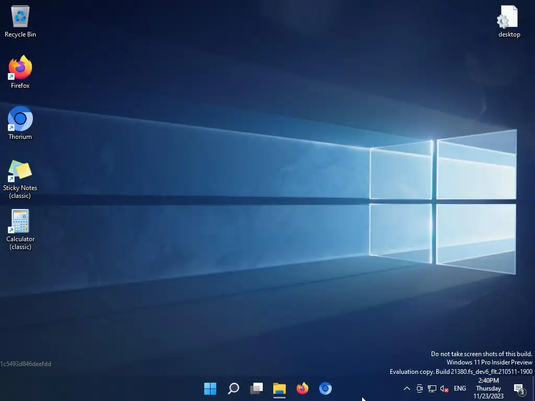Open the notification center with 3 notifications
Image resolution: width=535 pixels, height=401 pixels.
pyautogui.click(x=519, y=388)
